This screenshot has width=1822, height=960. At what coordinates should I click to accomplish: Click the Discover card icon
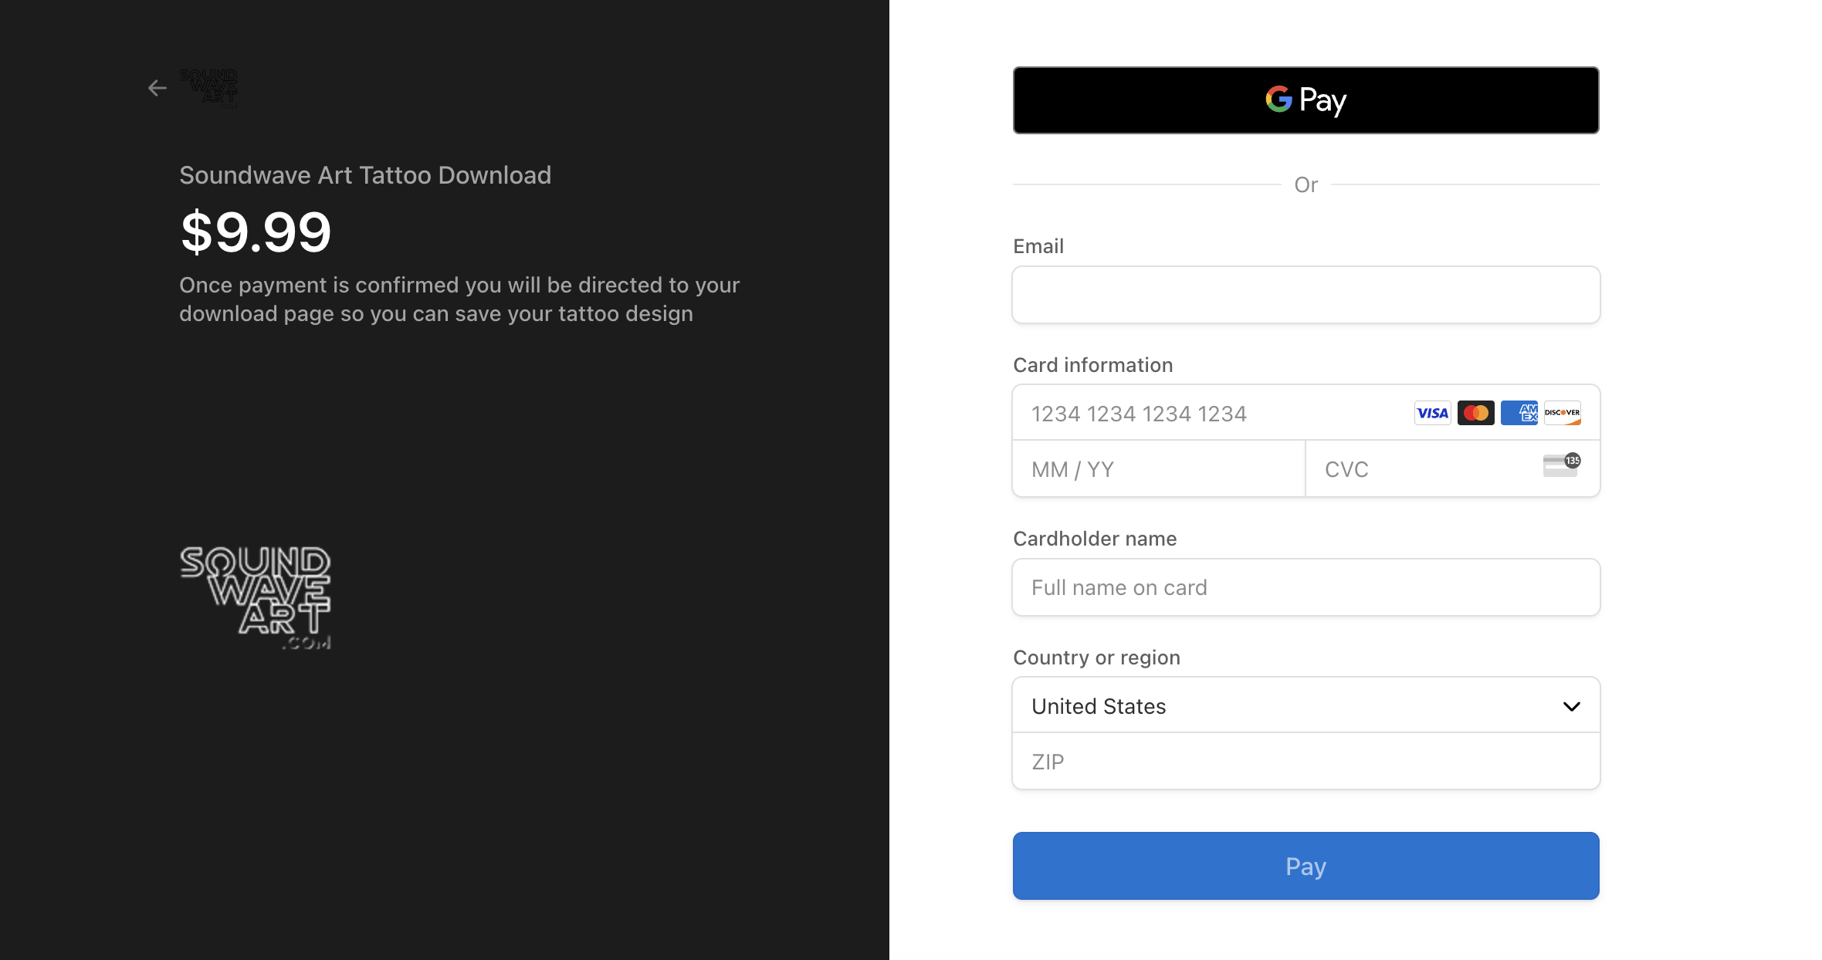[x=1562, y=413]
